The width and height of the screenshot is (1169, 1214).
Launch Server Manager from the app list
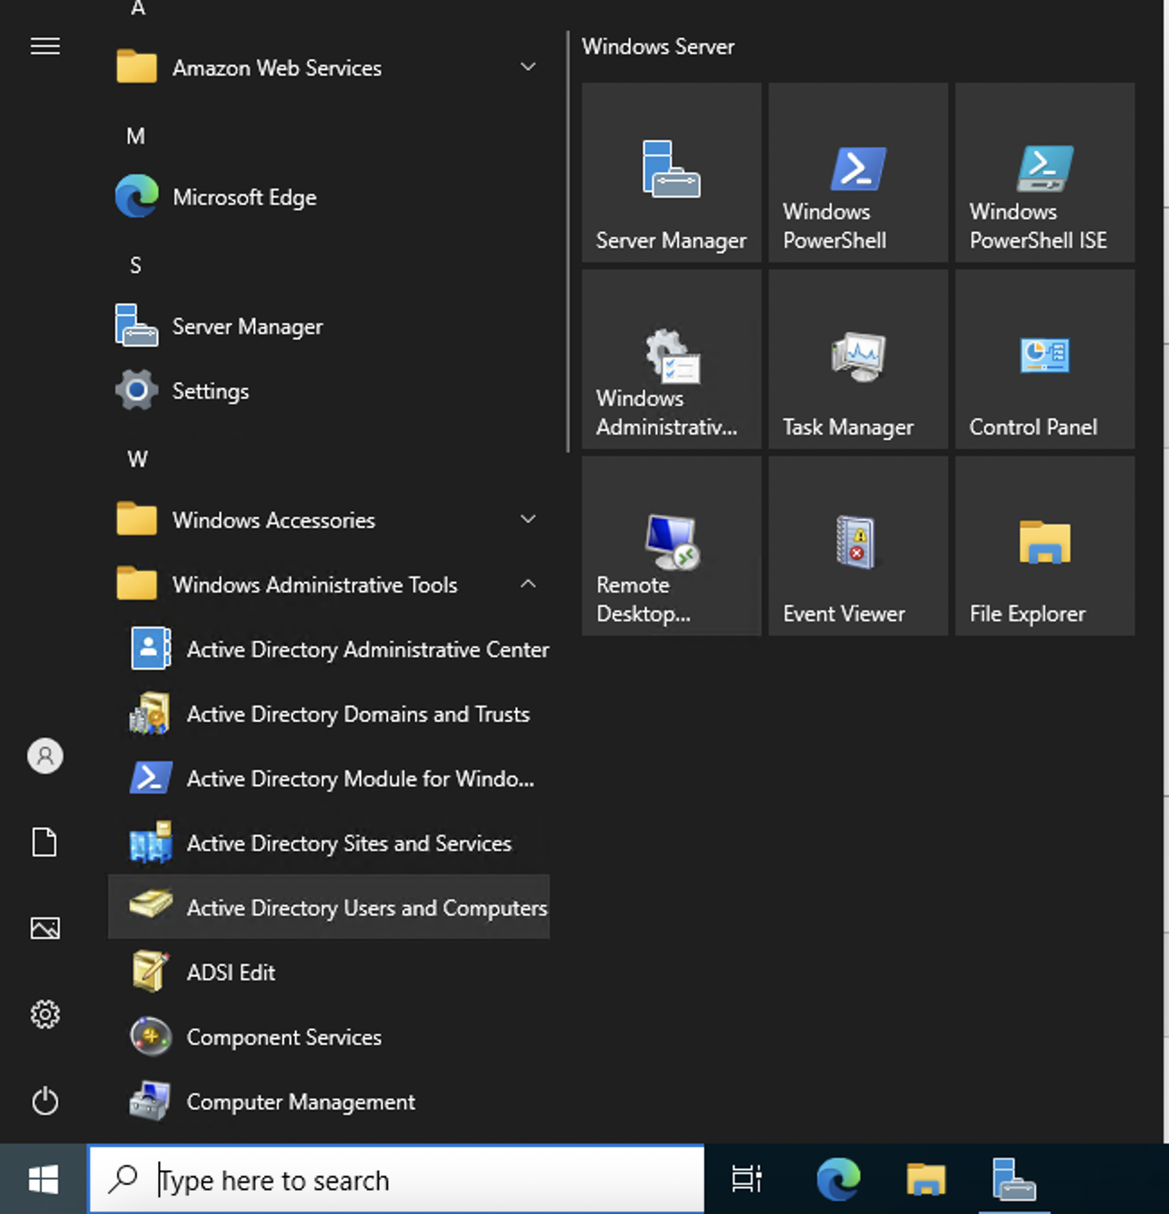pos(329,326)
